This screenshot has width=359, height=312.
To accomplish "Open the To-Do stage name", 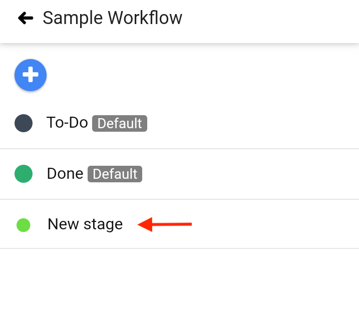I will click(67, 123).
